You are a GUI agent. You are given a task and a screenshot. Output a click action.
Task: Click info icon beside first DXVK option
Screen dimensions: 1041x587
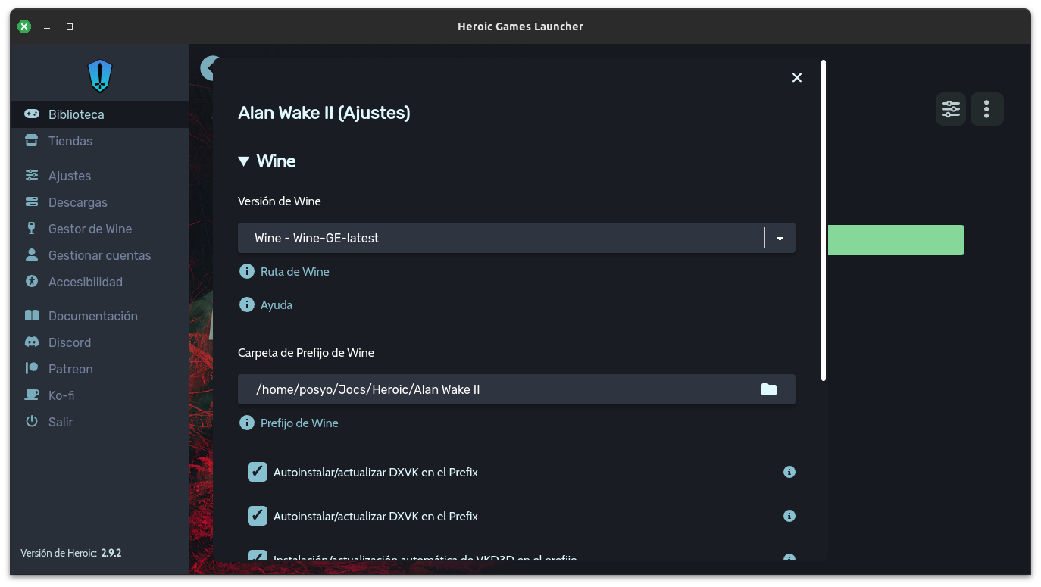click(x=789, y=472)
